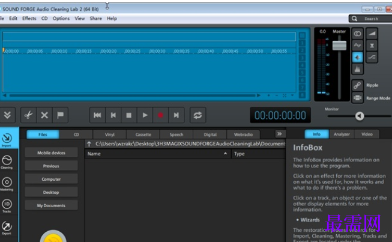Start recording with the red record button
The height and width of the screenshot is (242, 392).
click(x=160, y=115)
